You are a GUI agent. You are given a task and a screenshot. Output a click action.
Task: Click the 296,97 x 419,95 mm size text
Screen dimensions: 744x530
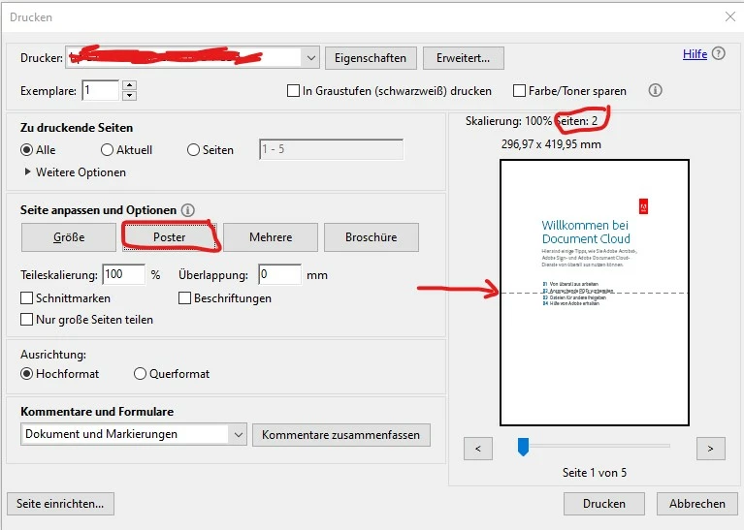[x=551, y=144]
